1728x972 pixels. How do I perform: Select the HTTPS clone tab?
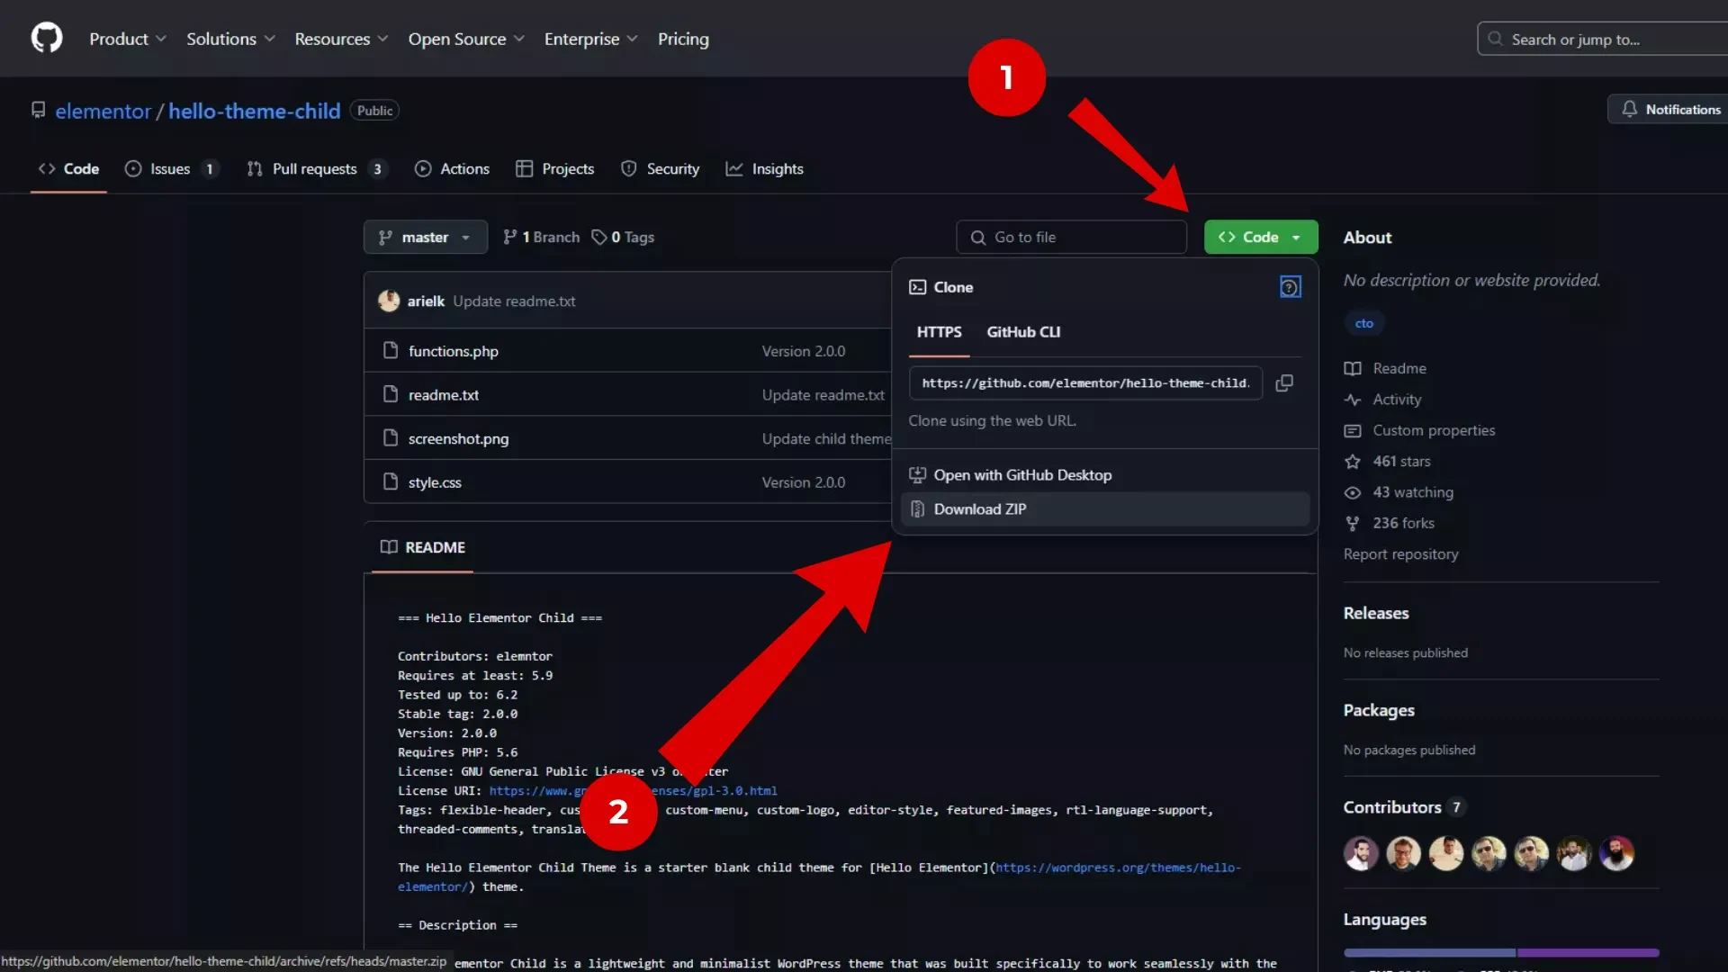click(x=939, y=332)
